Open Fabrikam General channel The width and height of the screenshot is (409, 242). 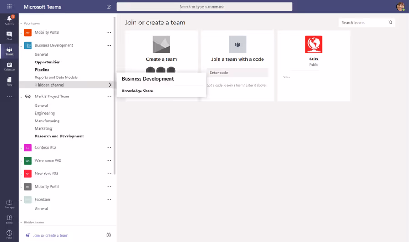tap(41, 209)
